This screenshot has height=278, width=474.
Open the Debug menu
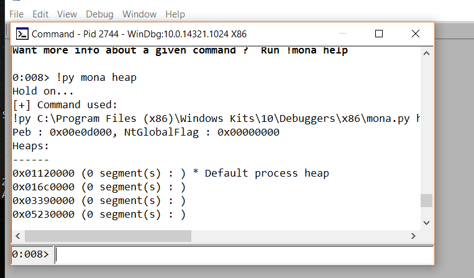click(99, 14)
